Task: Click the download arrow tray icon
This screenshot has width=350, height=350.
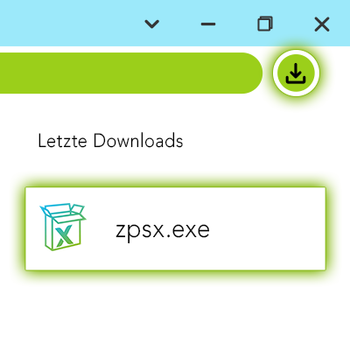Action: click(x=296, y=73)
